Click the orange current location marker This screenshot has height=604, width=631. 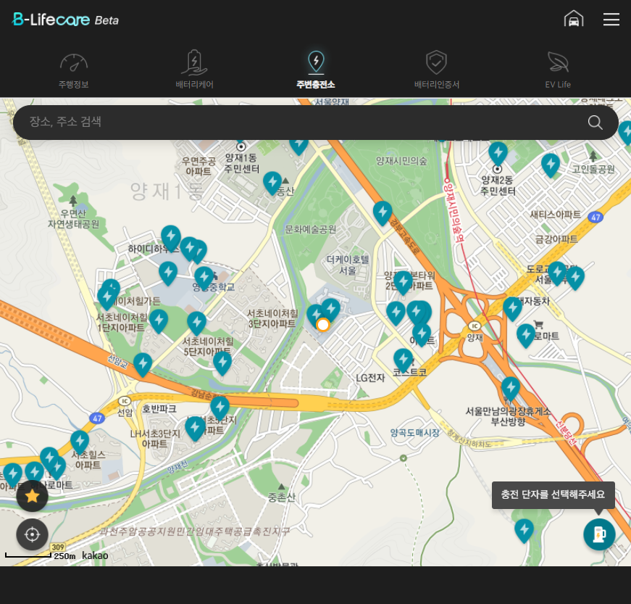click(322, 325)
